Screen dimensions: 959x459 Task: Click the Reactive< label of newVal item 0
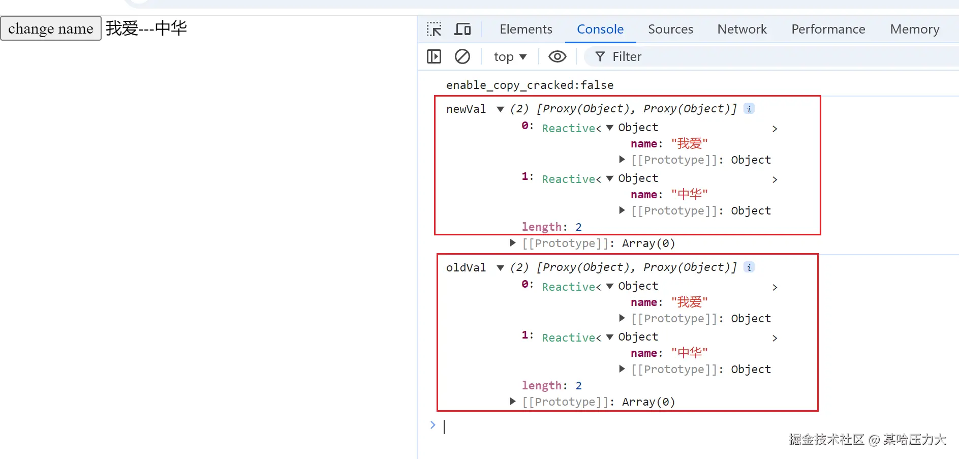point(571,128)
